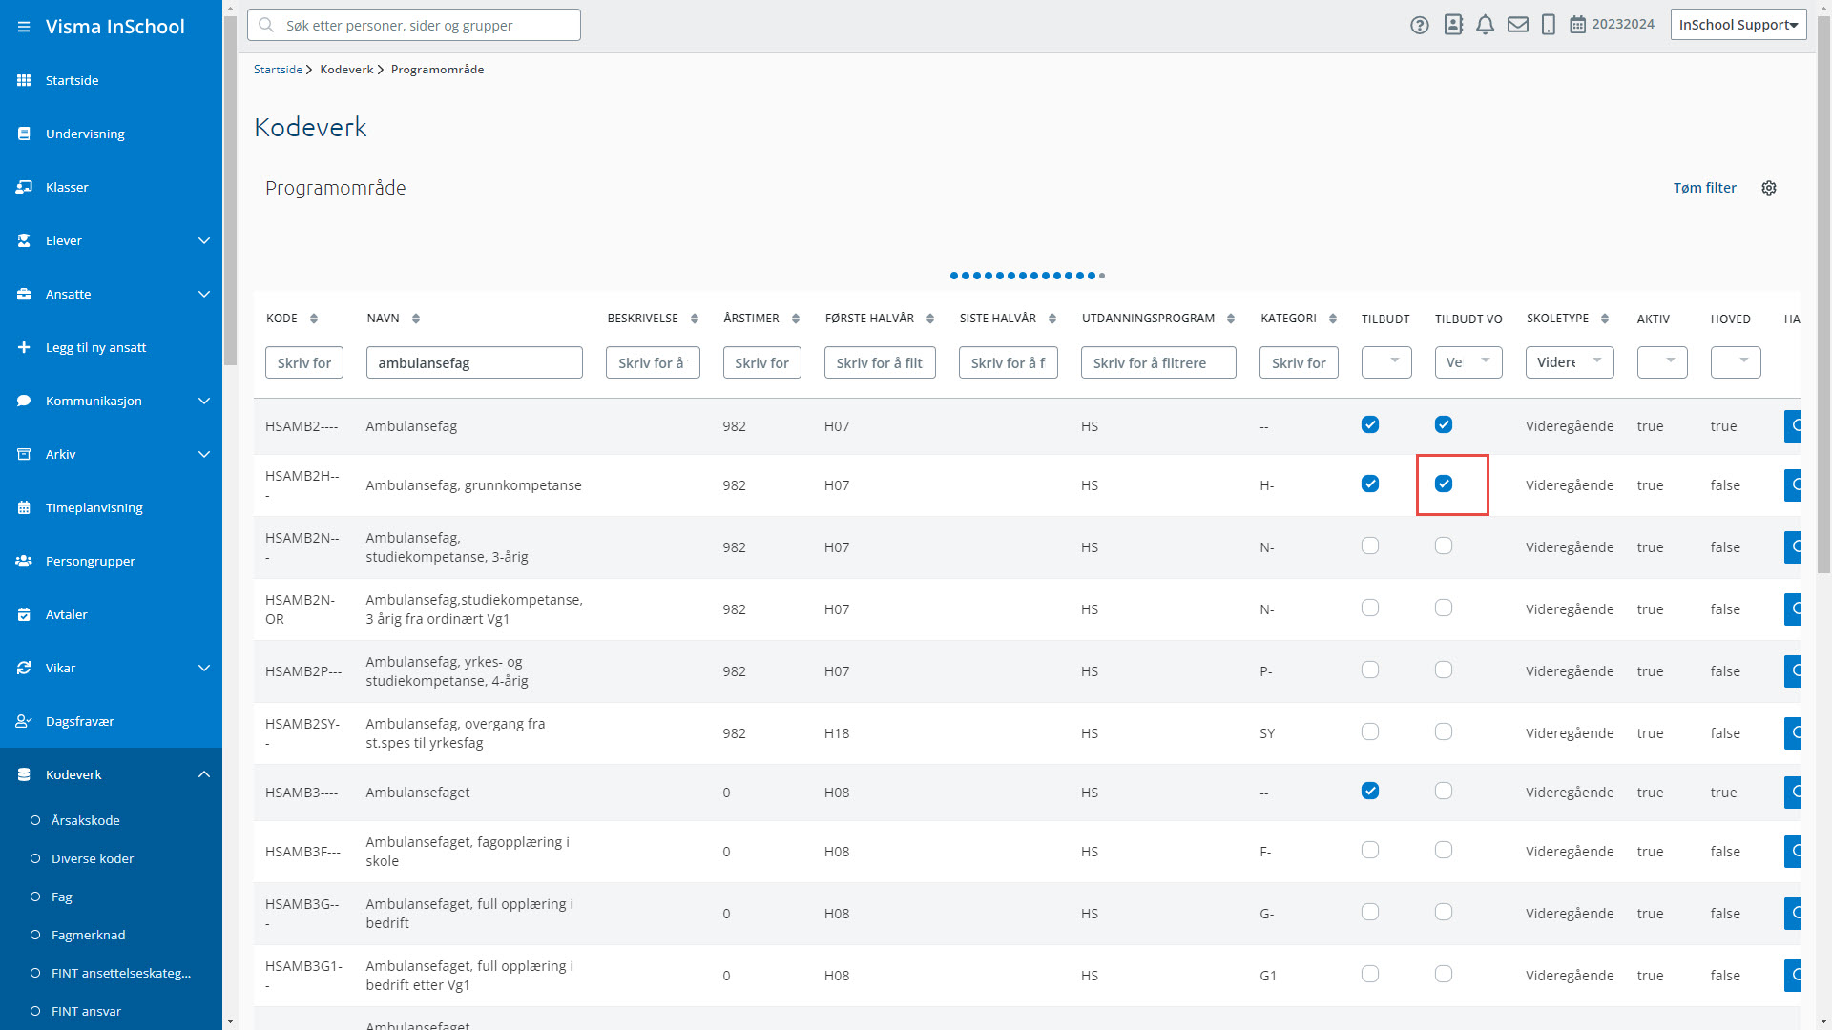This screenshot has width=1832, height=1030.
Task: Go to Startside breadcrumb link
Action: point(278,70)
